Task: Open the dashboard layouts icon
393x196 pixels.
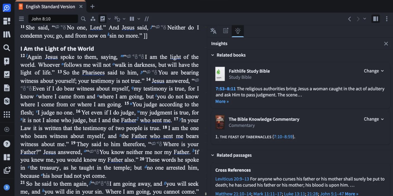Action: tap(7, 21)
